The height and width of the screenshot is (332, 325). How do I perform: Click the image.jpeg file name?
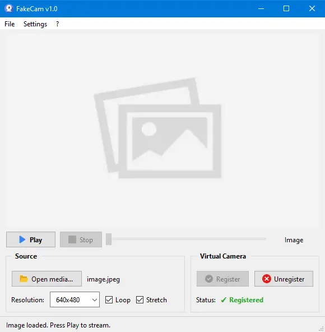[x=103, y=279]
